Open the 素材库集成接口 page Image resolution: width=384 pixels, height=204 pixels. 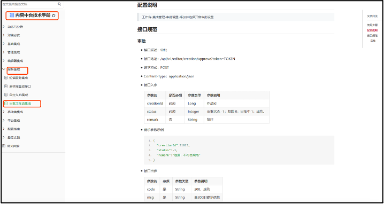20,87
